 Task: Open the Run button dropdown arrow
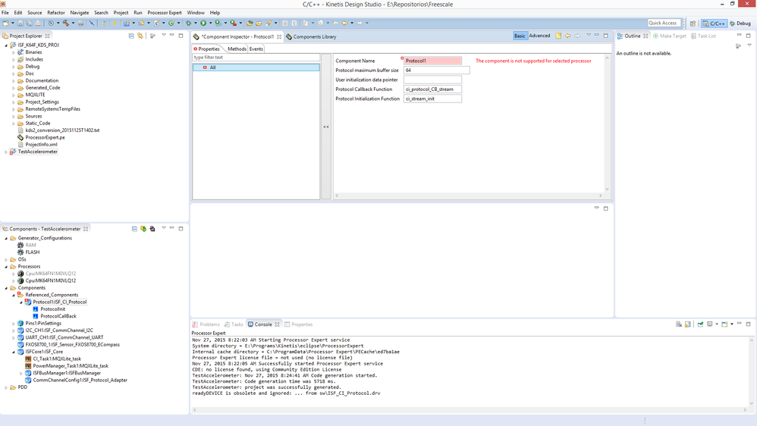tap(210, 23)
